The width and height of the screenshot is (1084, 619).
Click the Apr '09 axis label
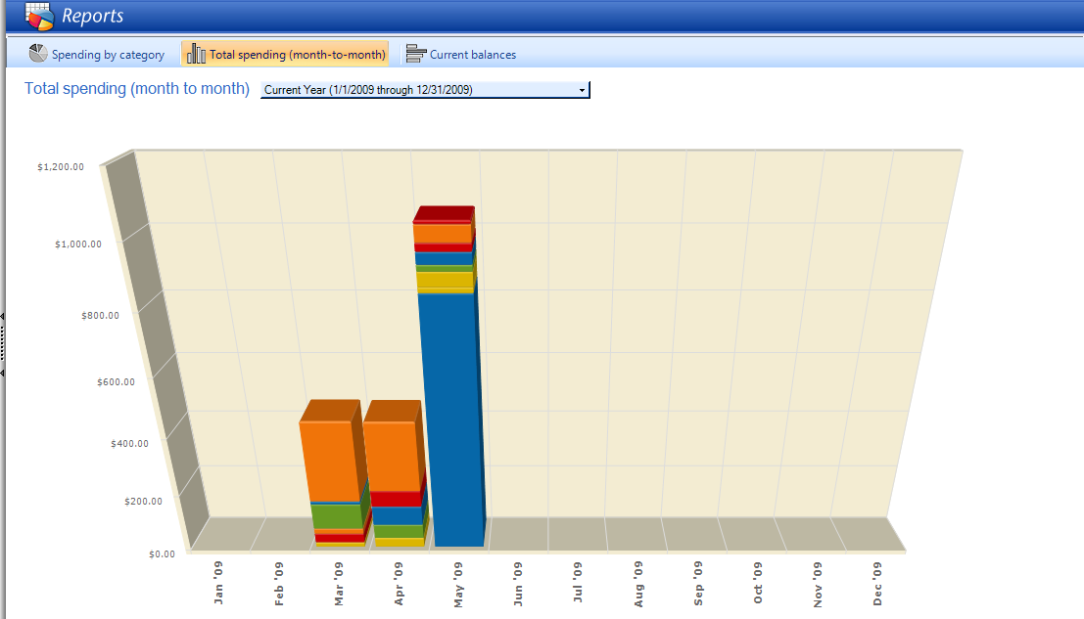[x=399, y=584]
